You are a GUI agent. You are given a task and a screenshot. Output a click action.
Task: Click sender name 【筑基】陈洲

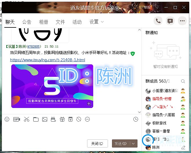point(16,46)
